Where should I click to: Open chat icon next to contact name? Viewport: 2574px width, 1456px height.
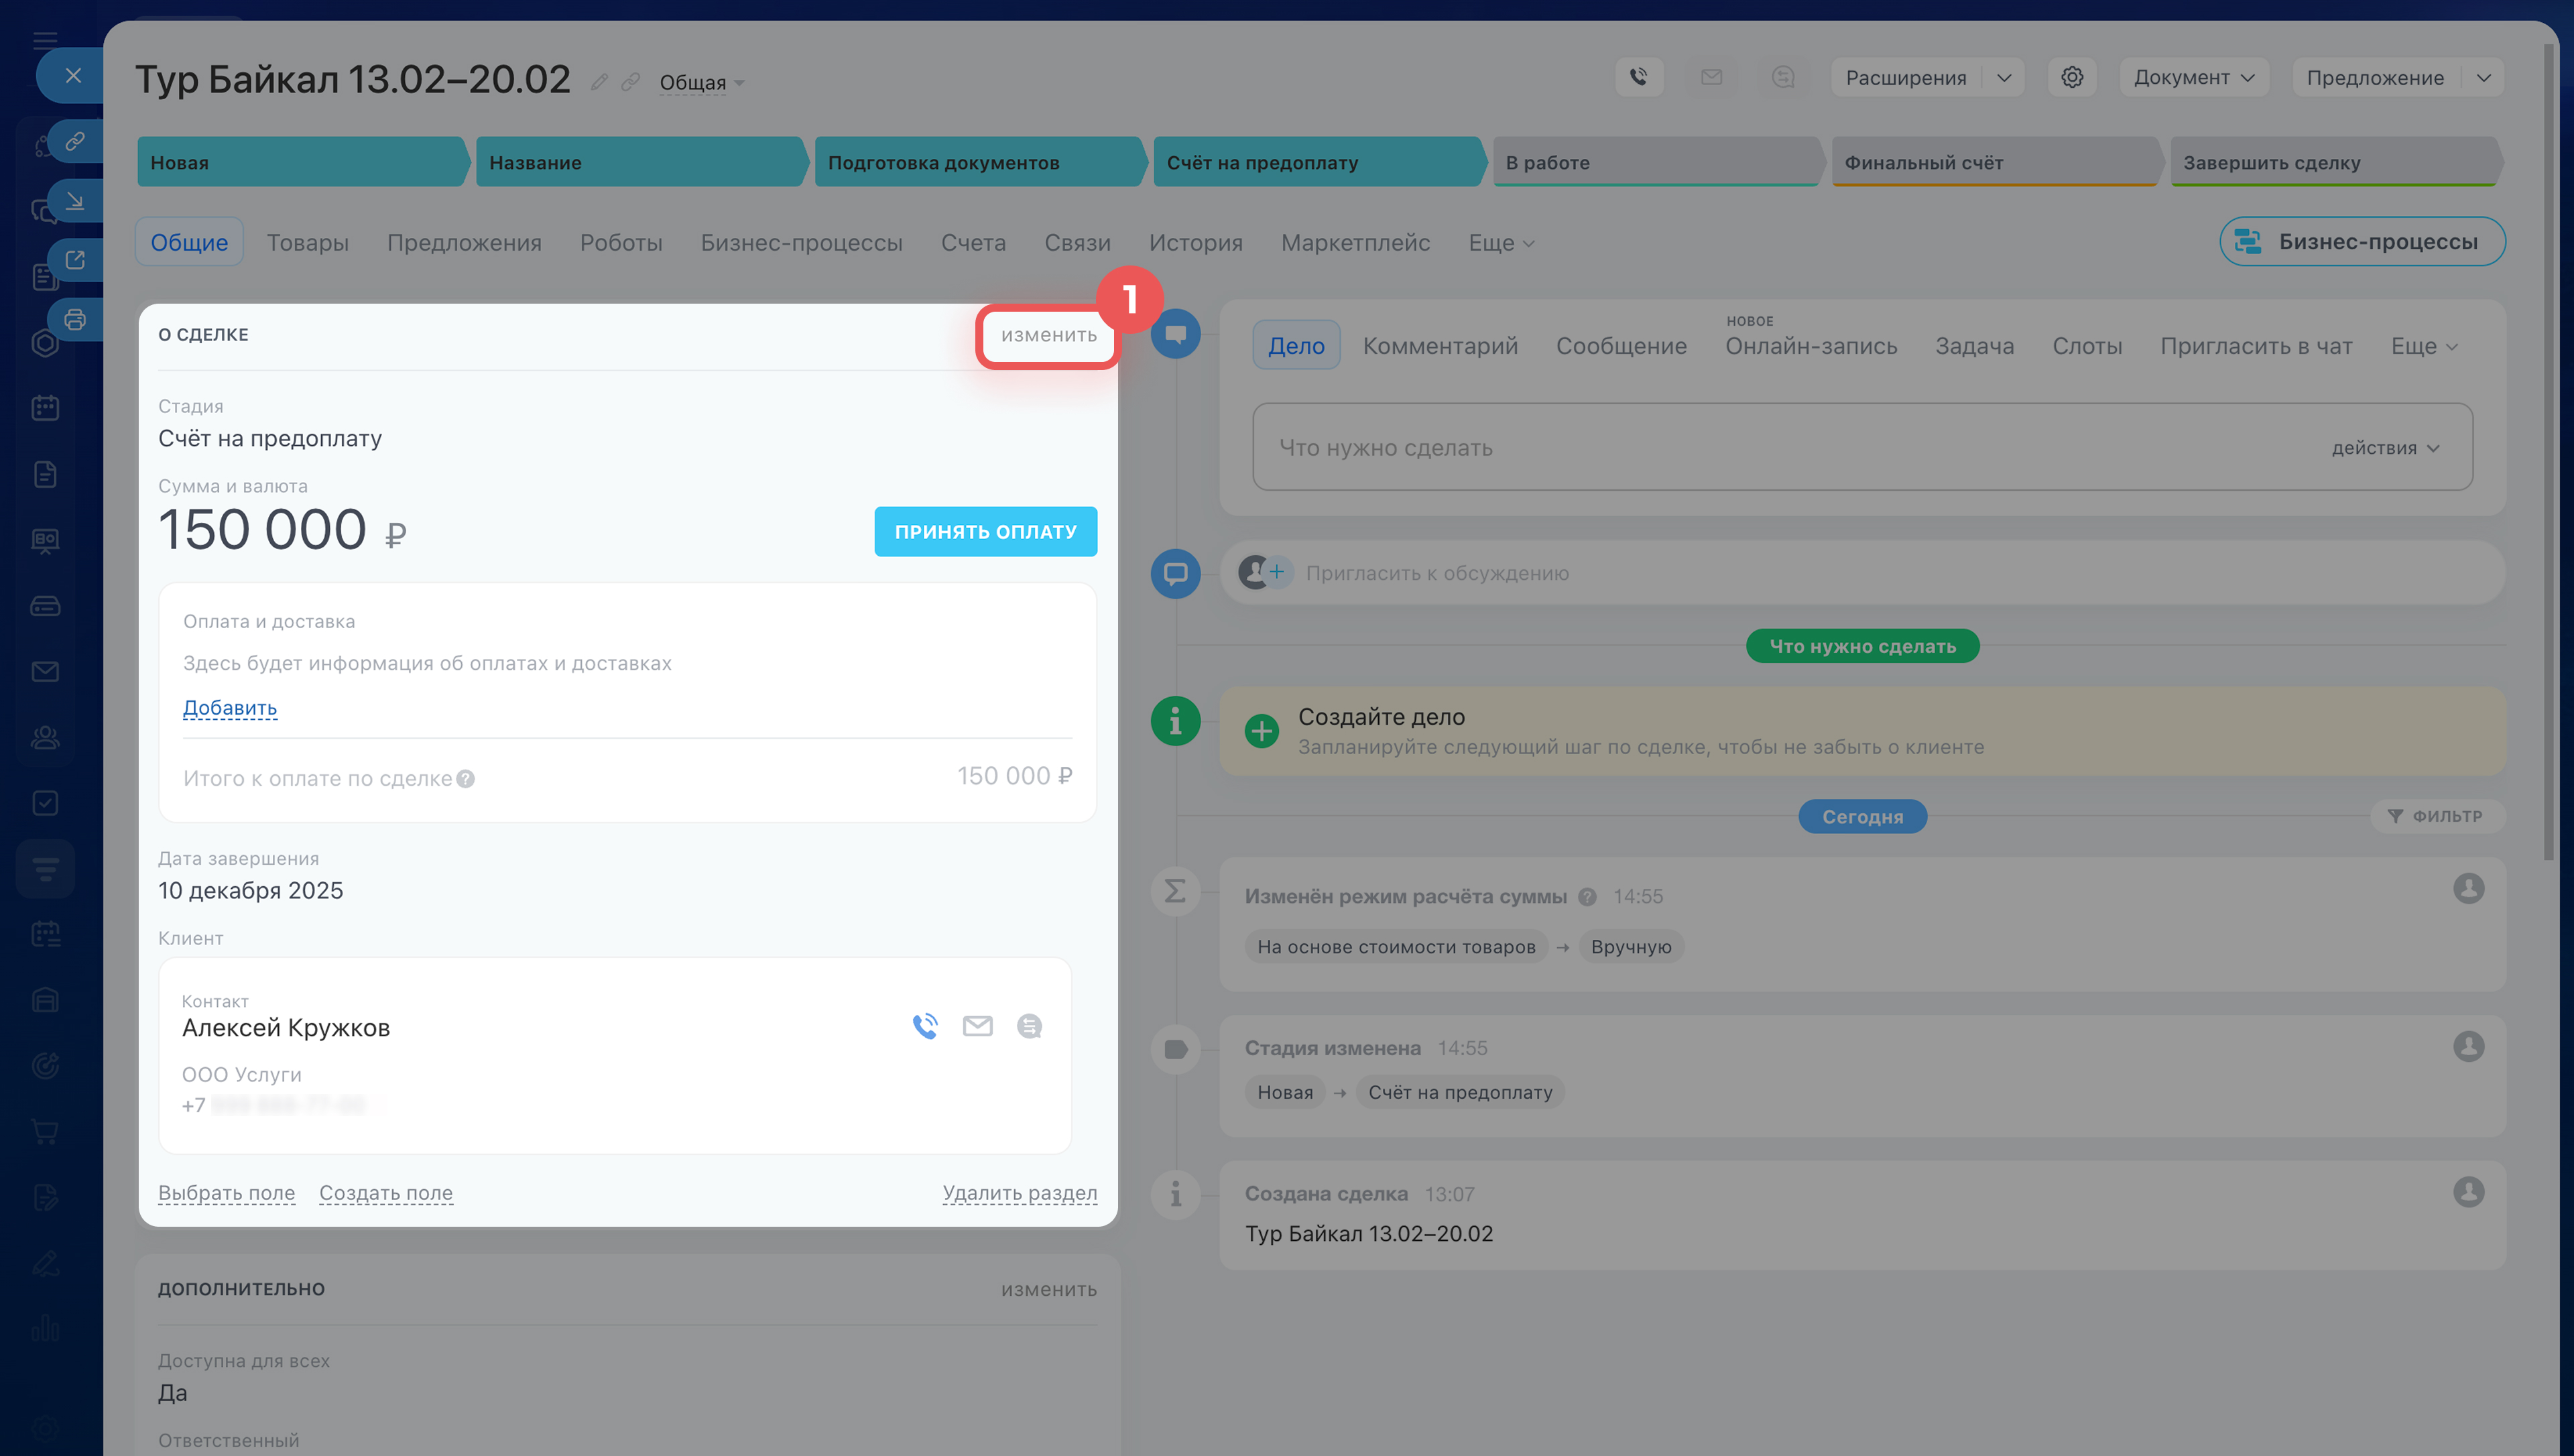pos(1029,1026)
